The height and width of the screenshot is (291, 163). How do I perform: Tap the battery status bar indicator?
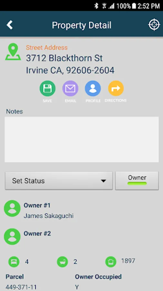[x=134, y=6]
